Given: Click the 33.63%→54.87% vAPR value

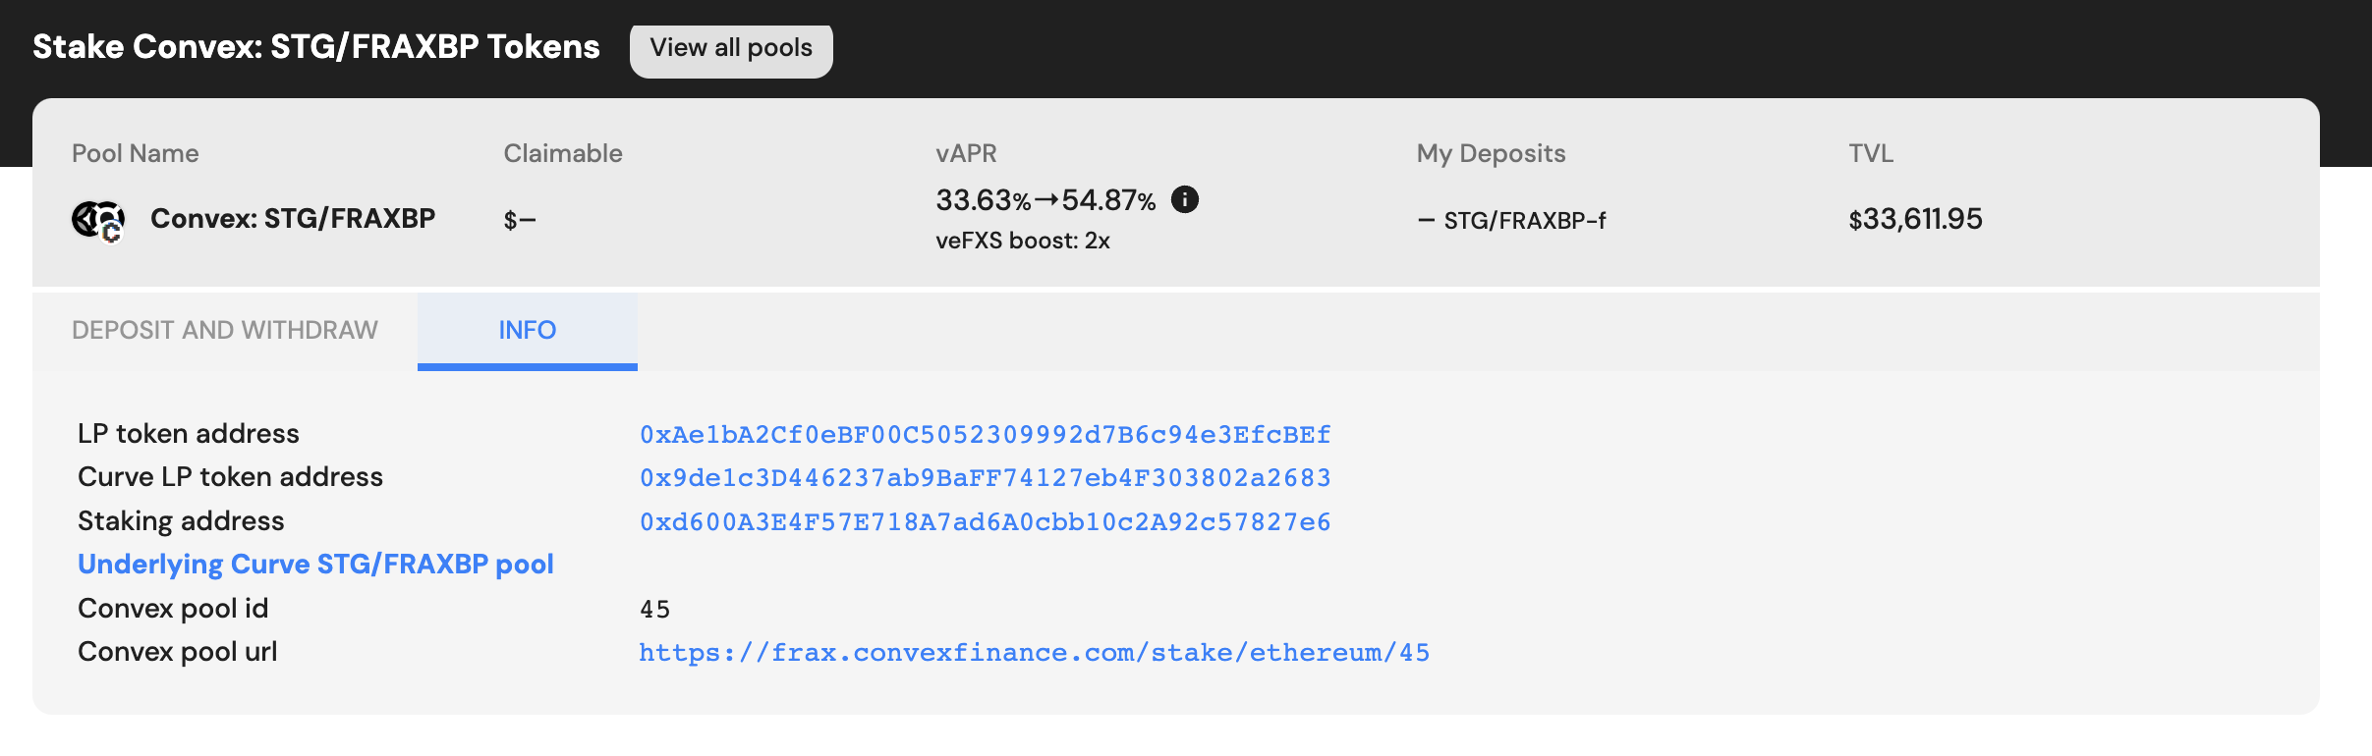Looking at the screenshot, I should click(1045, 200).
